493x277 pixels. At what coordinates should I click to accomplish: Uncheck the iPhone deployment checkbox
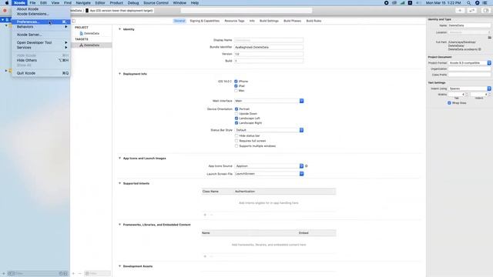(236, 82)
